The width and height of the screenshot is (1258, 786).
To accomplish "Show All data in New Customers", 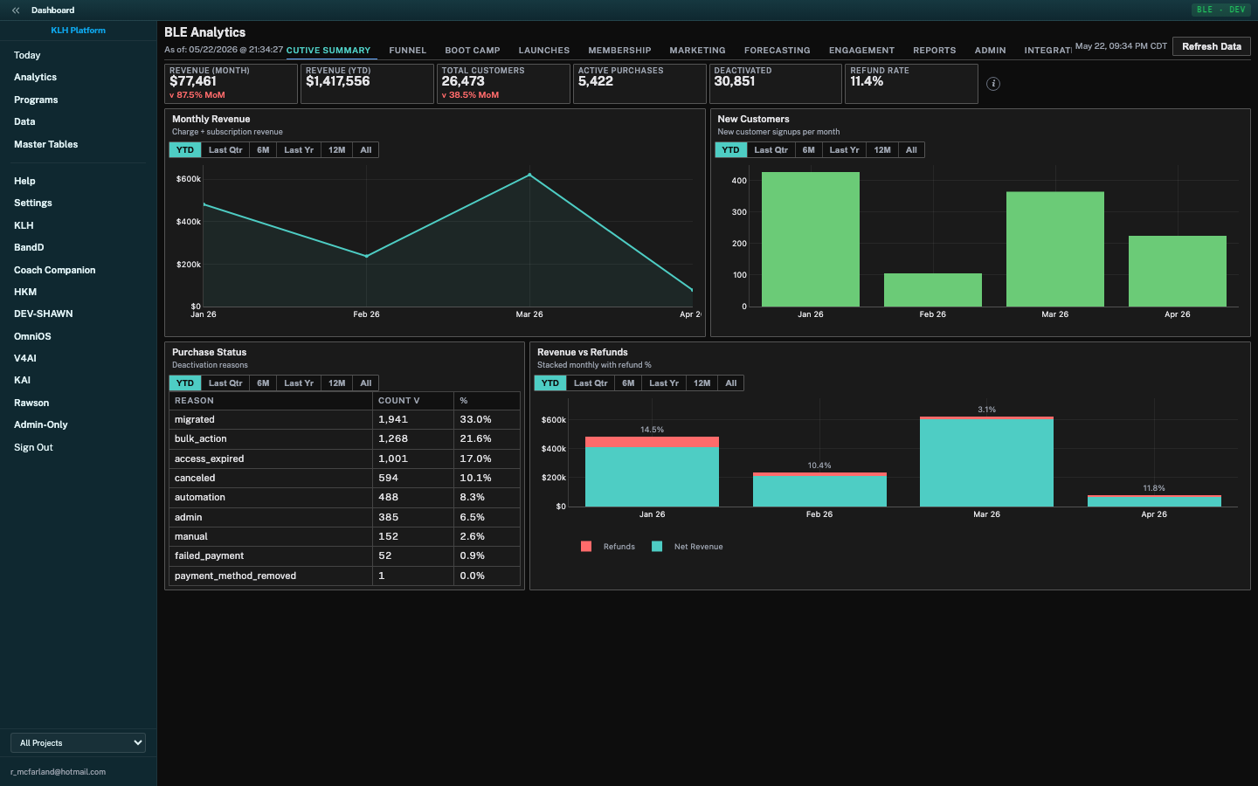I will coord(912,150).
